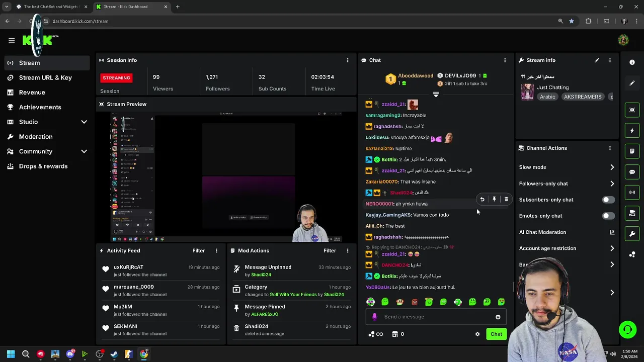Viewport: 644px width, 362px height.
Task: Toggle wrench widget in right sidebar
Action: 632,234
